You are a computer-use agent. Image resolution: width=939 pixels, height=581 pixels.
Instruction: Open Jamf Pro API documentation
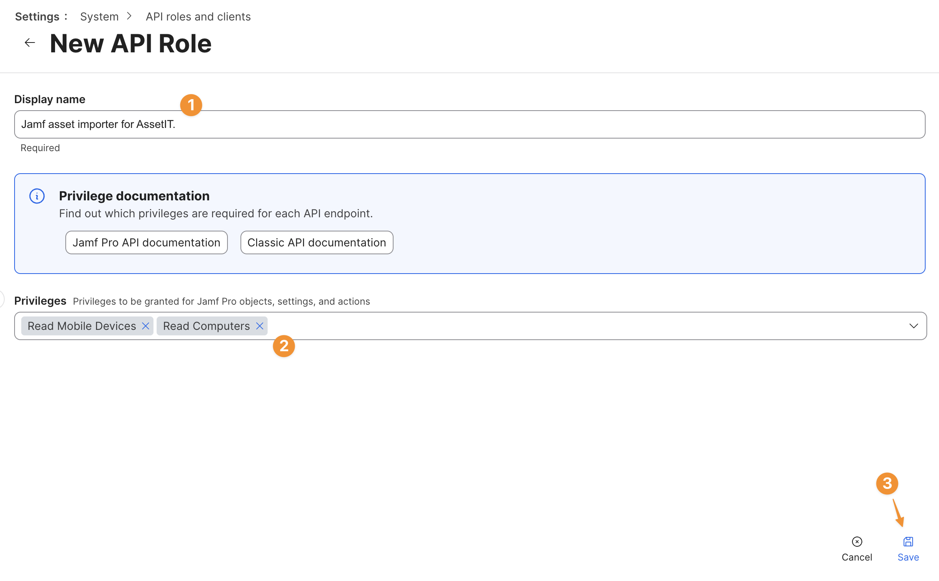[146, 242]
